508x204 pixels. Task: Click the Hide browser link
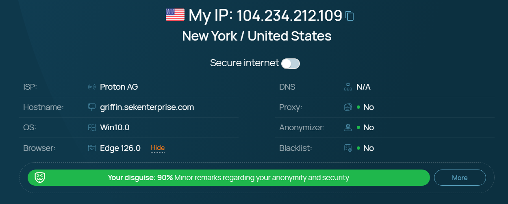tap(158, 148)
